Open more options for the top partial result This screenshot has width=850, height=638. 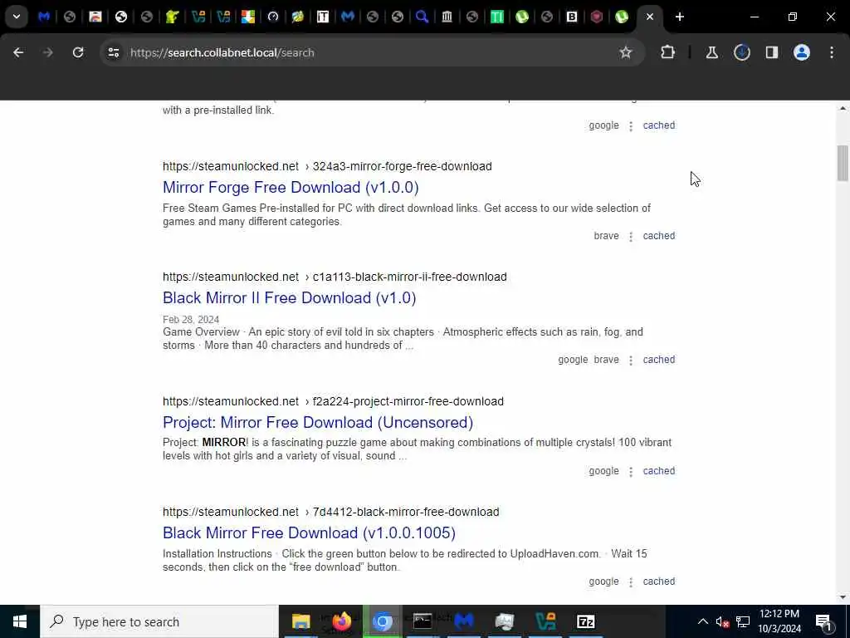tap(631, 126)
